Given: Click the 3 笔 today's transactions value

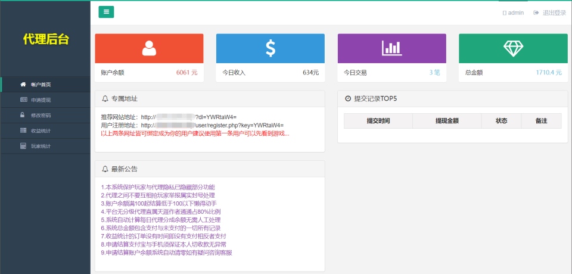Looking at the screenshot, I should (434, 73).
